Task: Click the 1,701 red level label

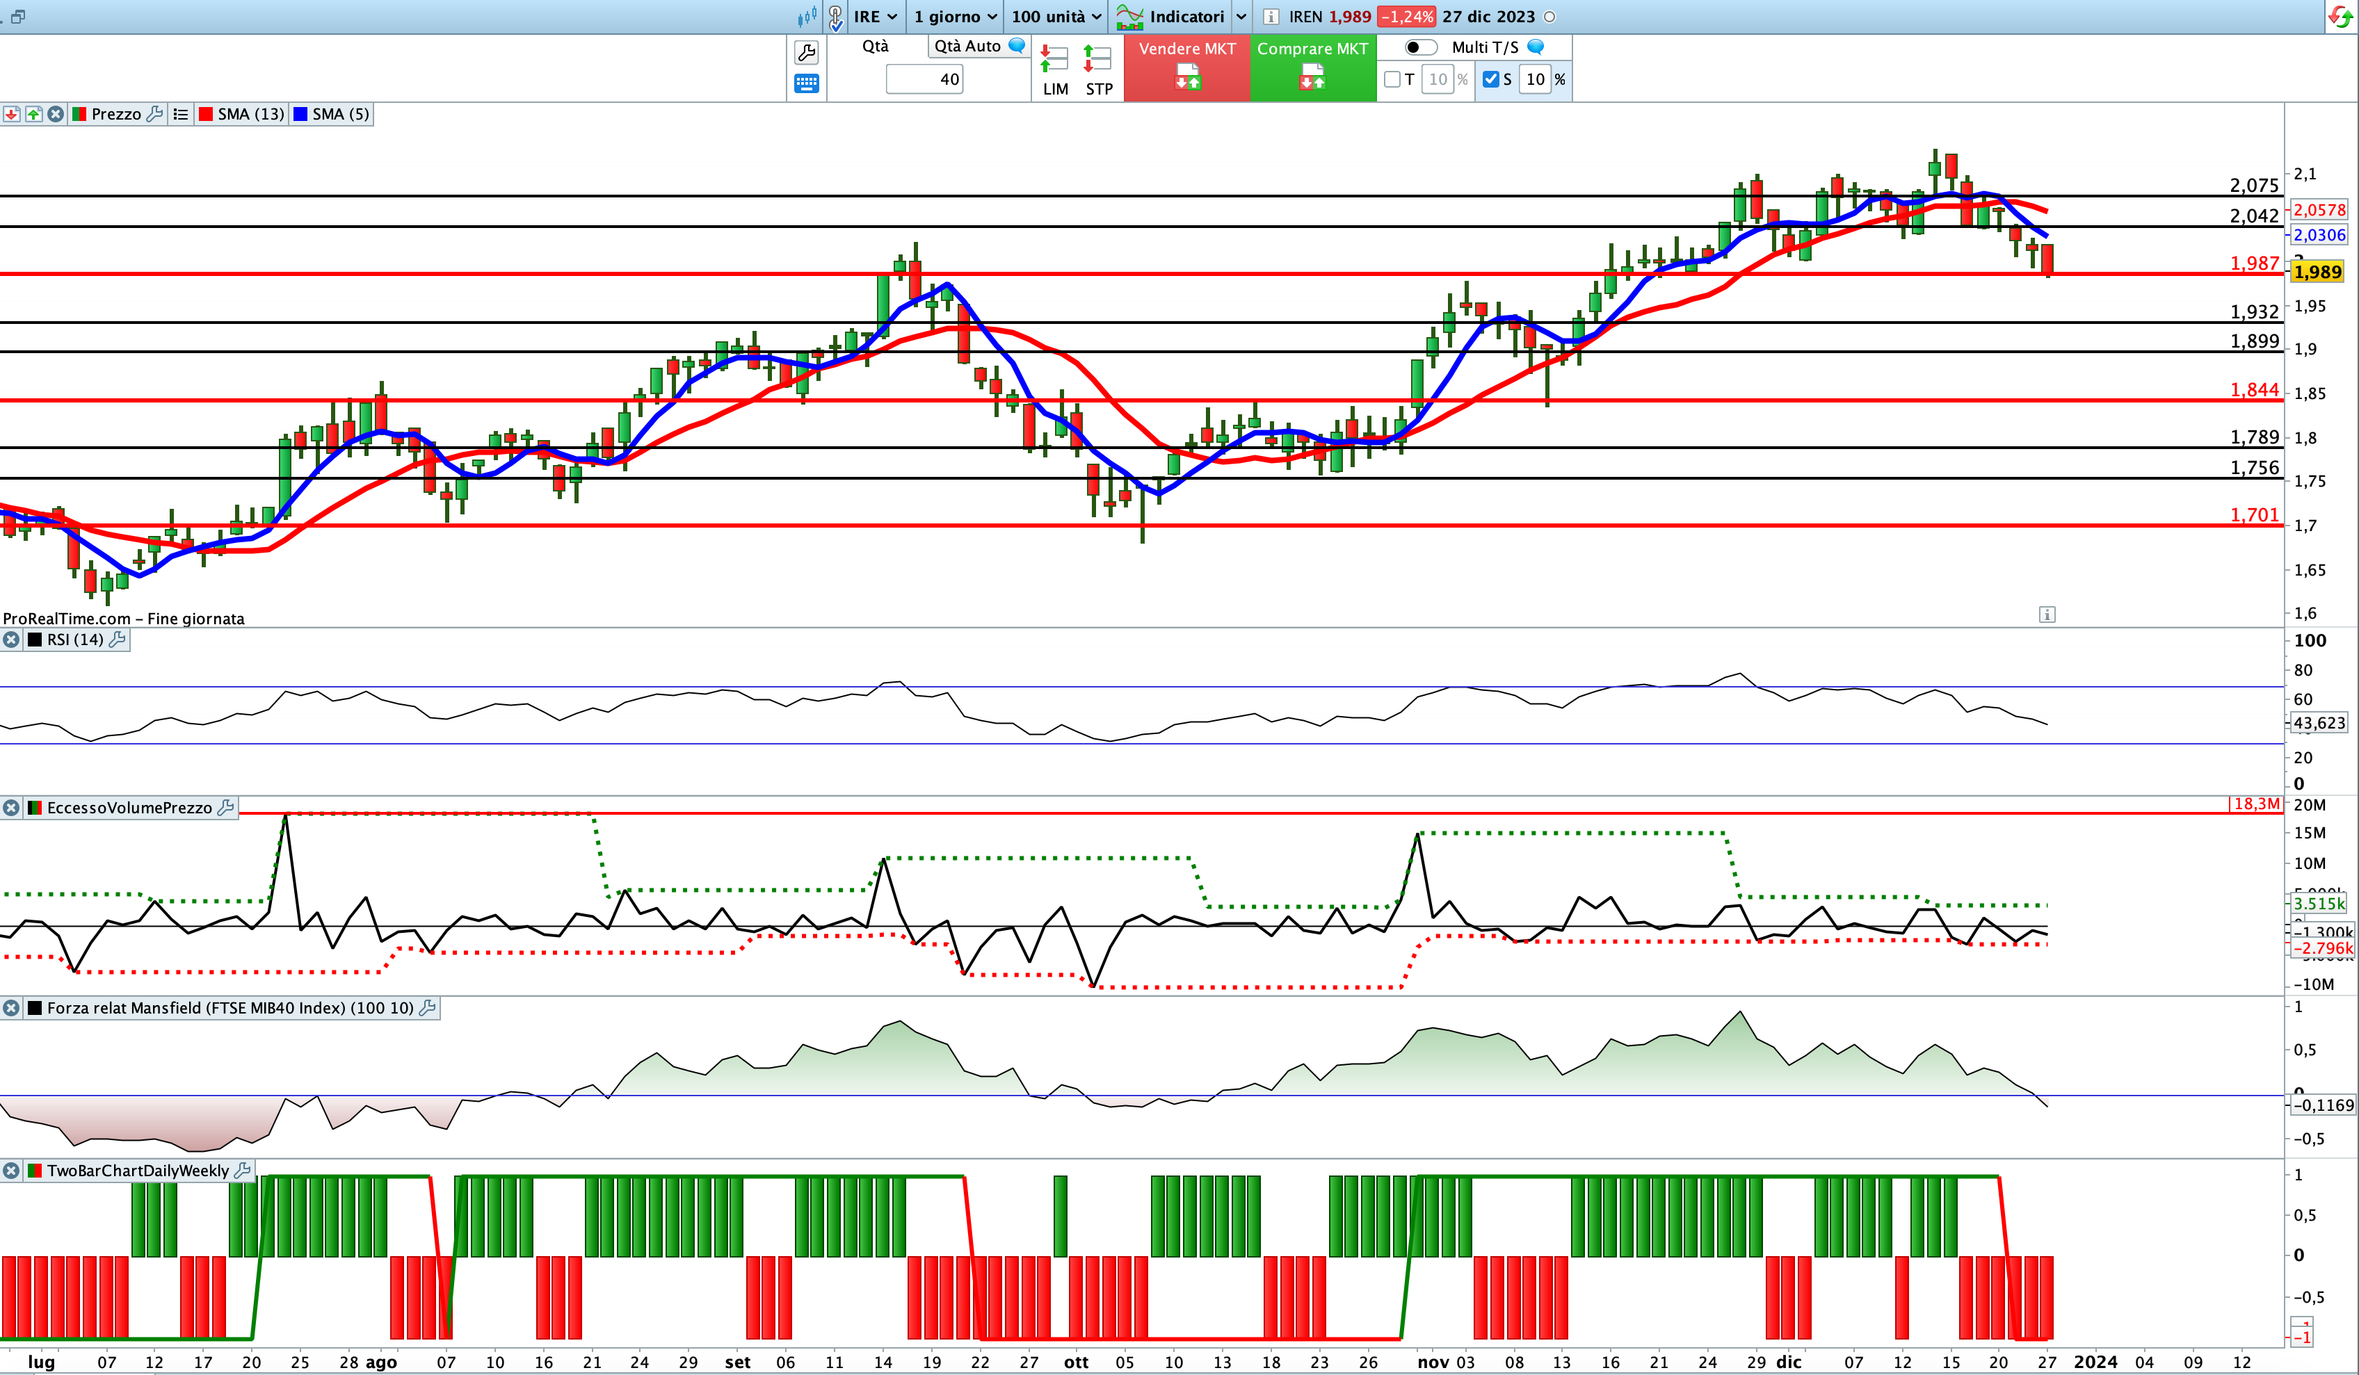Action: click(x=2254, y=514)
